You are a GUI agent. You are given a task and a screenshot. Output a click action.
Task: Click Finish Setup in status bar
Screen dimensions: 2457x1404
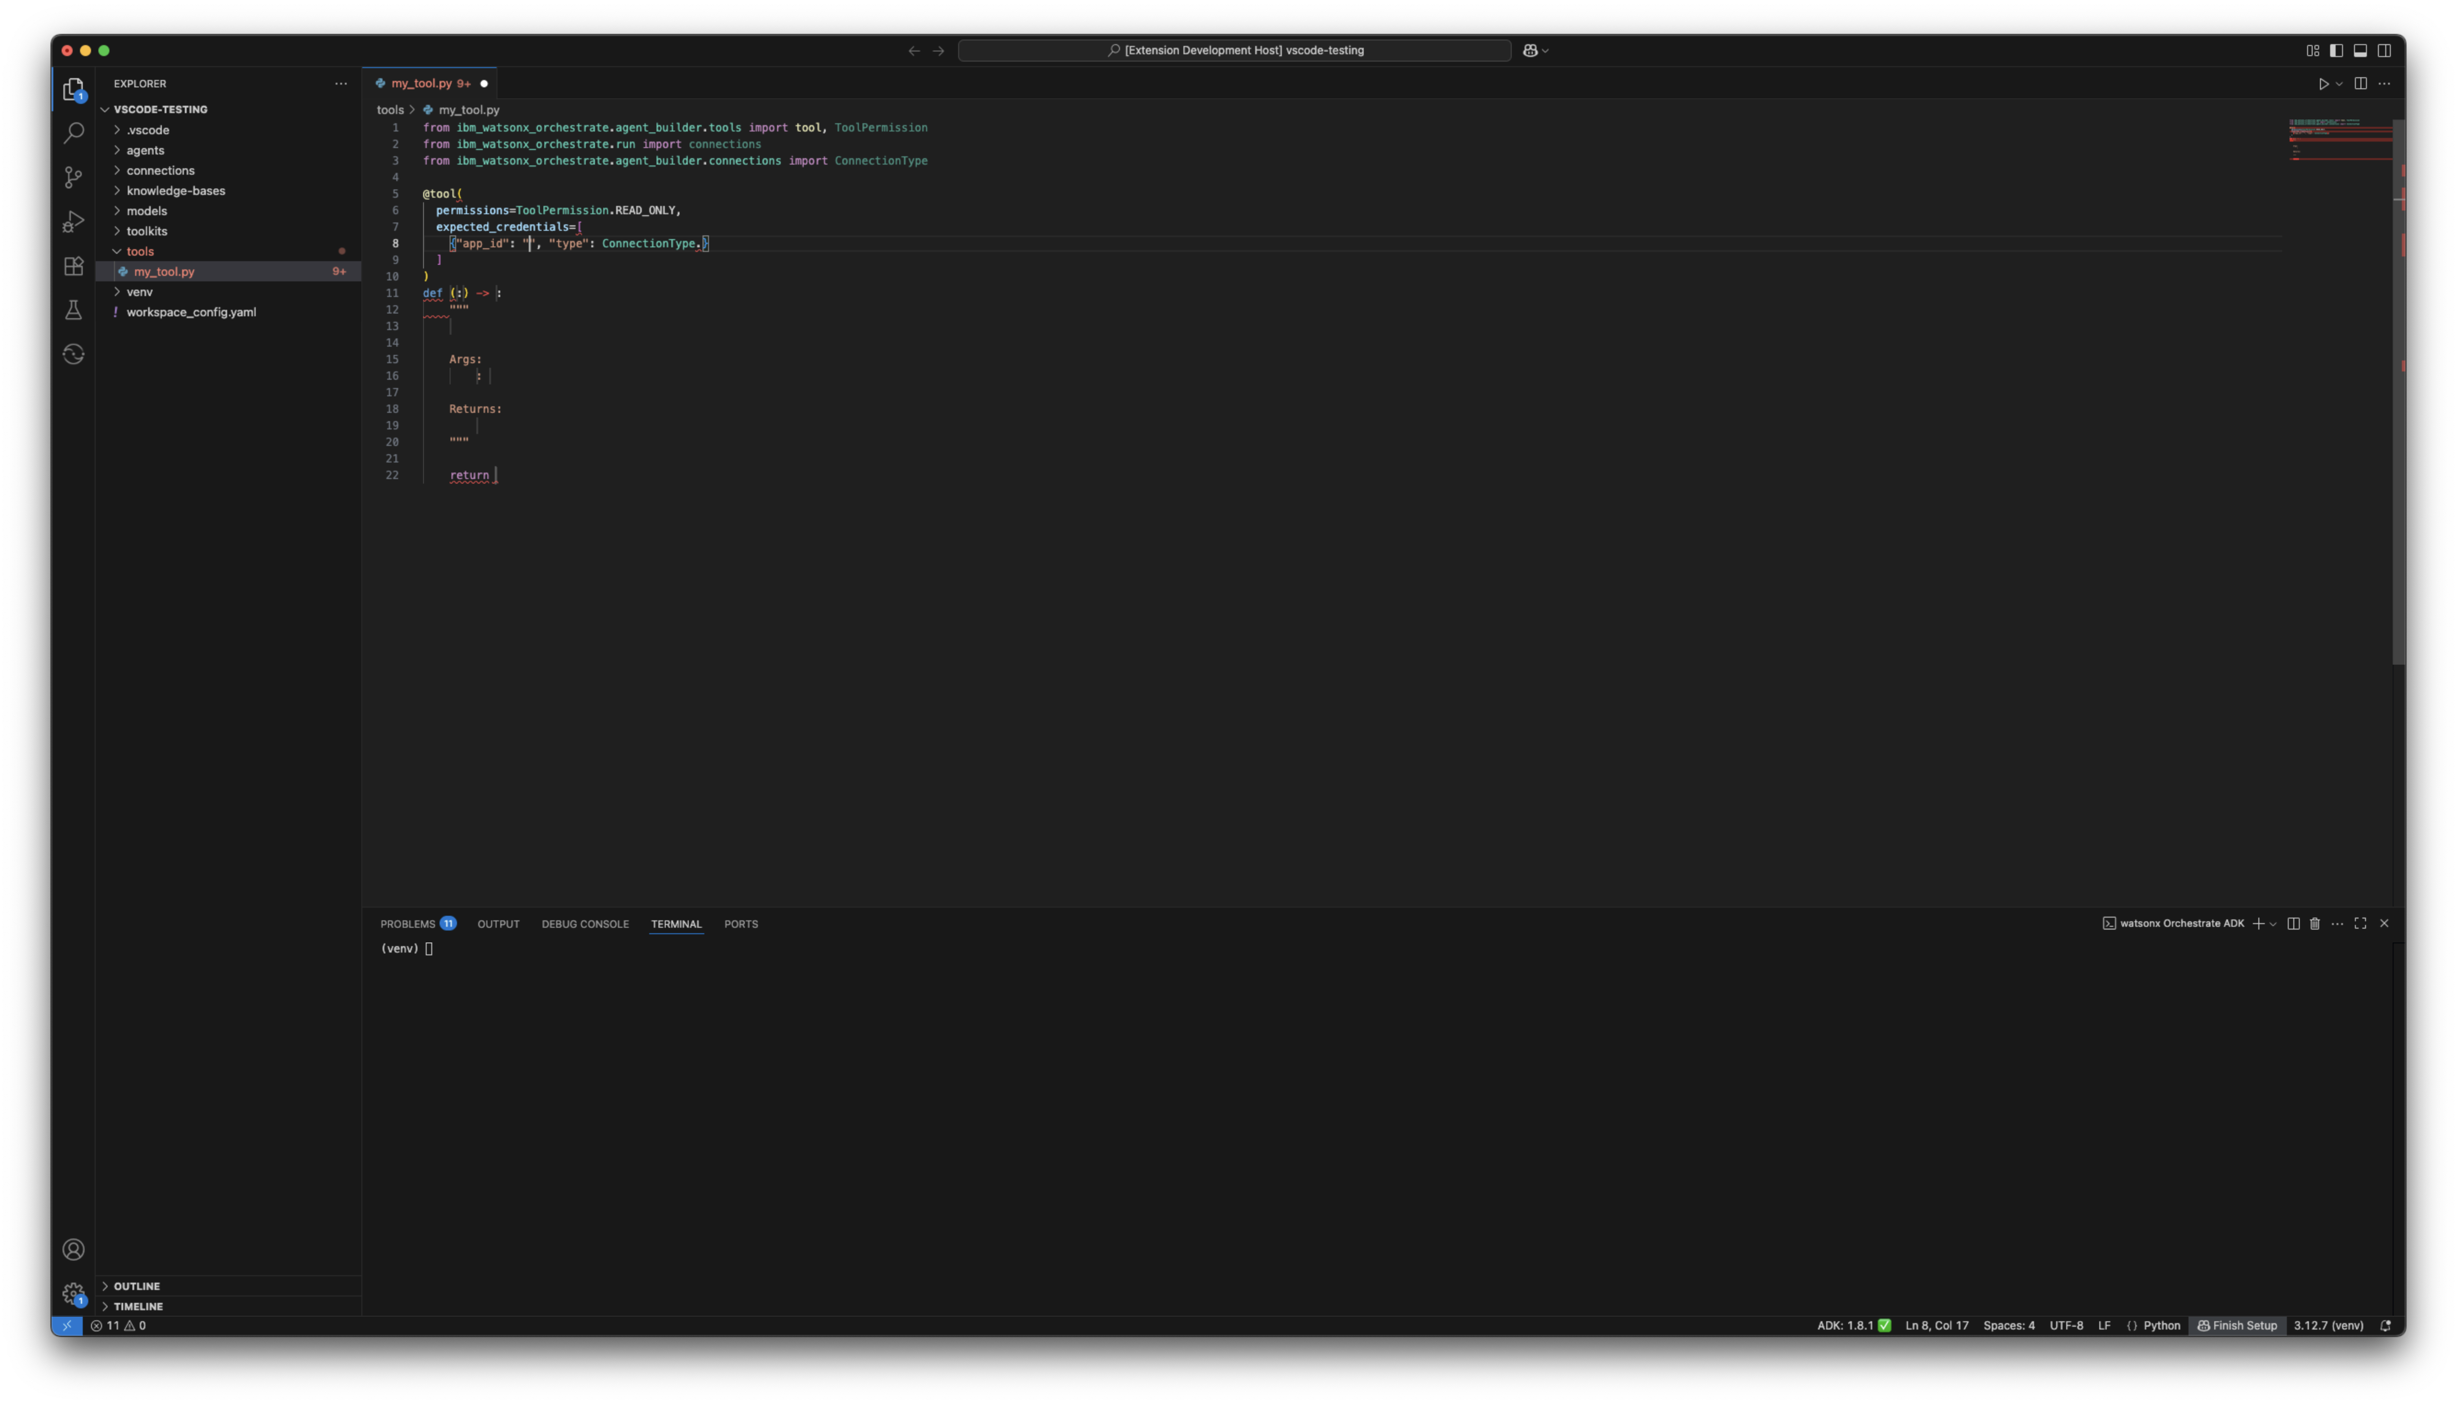pos(2236,1326)
